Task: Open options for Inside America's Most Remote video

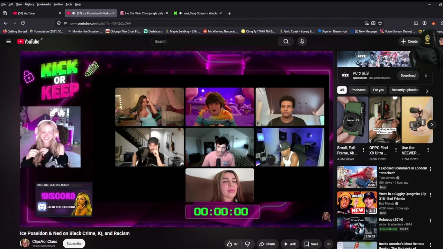Action: coord(430,245)
